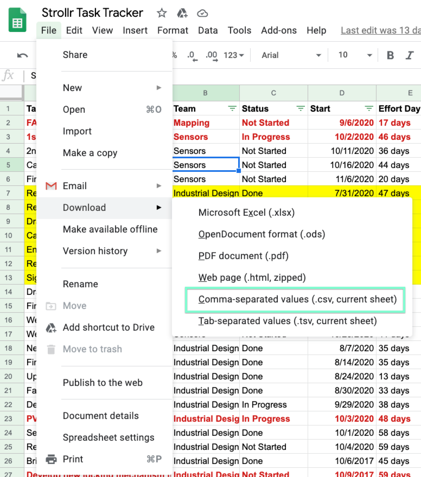Increase decimal places button in toolbar
Viewport: 421px width, 477px height.
coord(212,55)
